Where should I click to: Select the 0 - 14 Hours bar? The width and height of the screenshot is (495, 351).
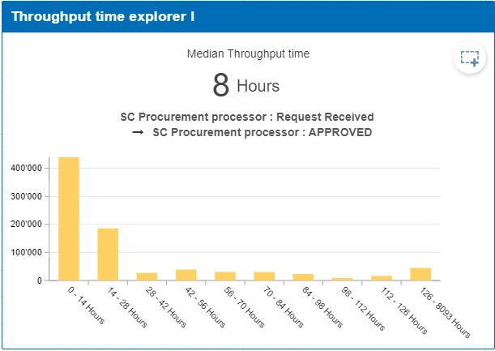pyautogui.click(x=69, y=219)
